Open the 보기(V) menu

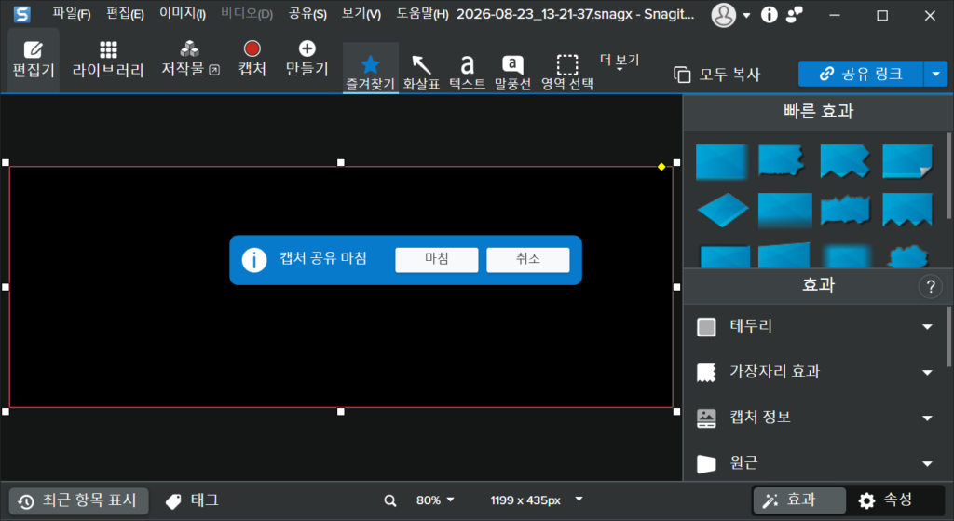361,13
